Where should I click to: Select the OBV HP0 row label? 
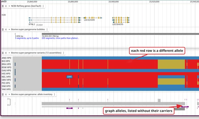[x=6, y=80]
